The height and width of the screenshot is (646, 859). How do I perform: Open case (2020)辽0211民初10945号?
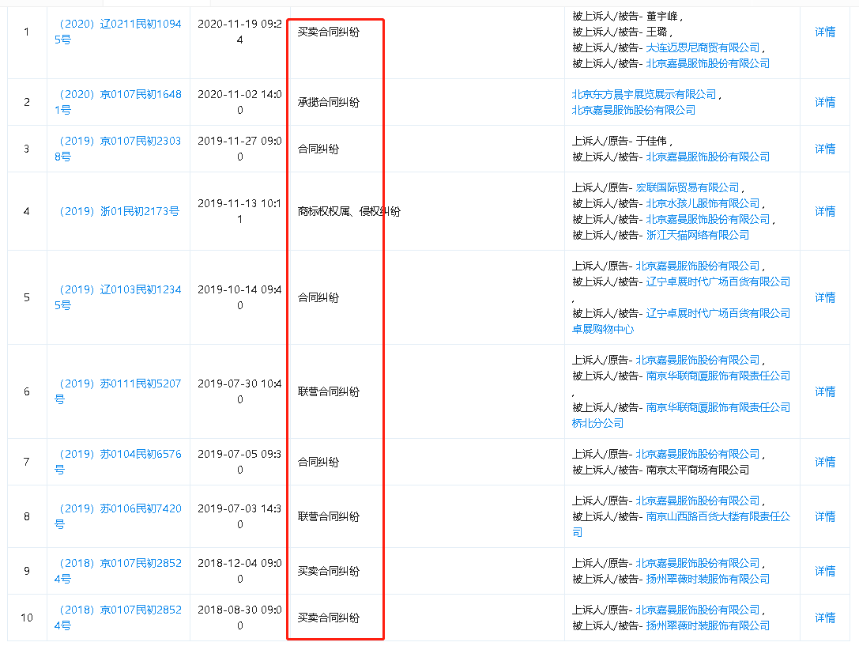(x=118, y=32)
